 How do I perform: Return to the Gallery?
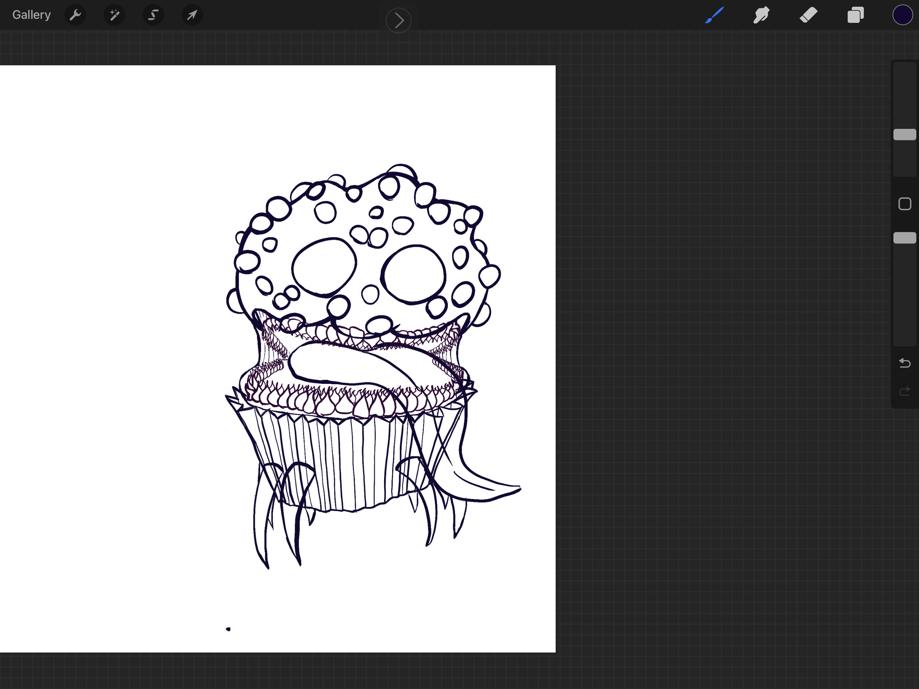pyautogui.click(x=32, y=15)
